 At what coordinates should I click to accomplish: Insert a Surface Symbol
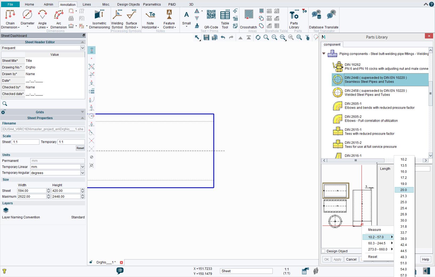coord(131,19)
